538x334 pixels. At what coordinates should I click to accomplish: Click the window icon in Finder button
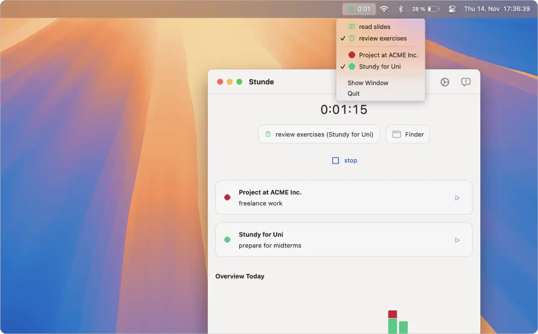[x=397, y=134]
